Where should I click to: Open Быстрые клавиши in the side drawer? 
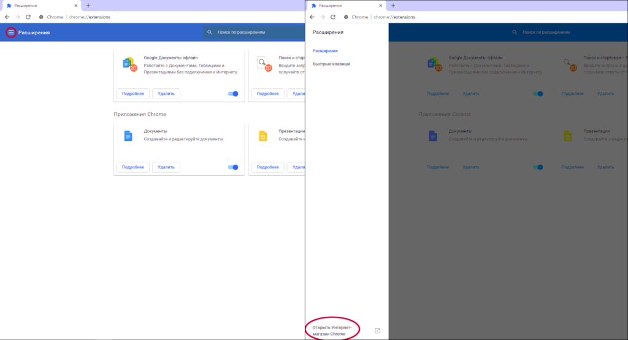point(331,64)
